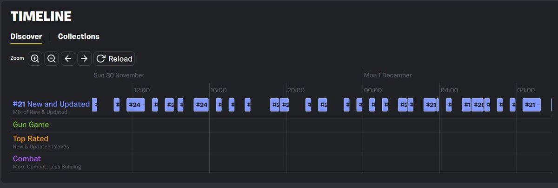Move the timeline left with the arrow
The image size is (558, 188).
(x=68, y=59)
